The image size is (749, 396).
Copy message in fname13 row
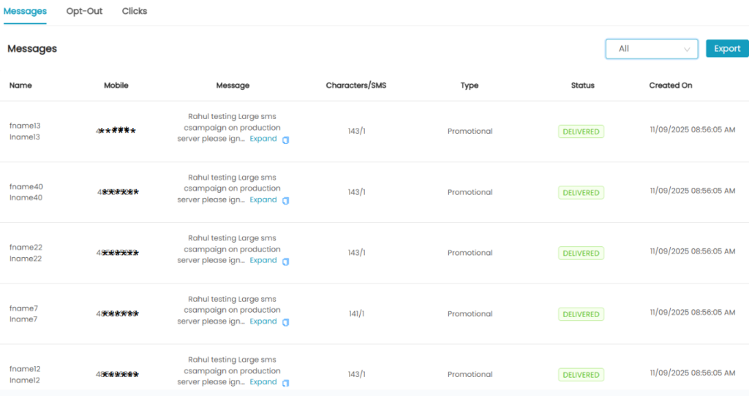click(x=286, y=140)
